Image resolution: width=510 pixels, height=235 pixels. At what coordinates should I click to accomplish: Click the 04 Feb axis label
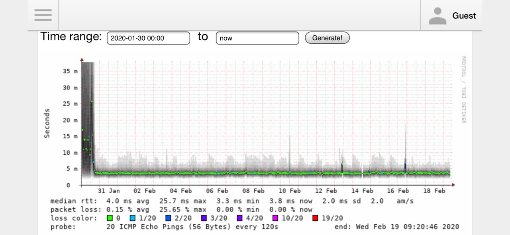181,191
